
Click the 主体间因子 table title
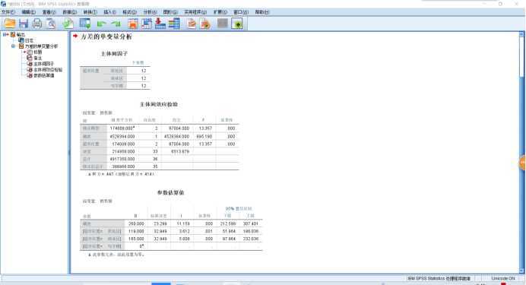pos(114,54)
